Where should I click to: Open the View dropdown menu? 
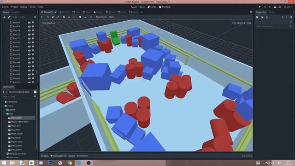[x=112, y=17]
